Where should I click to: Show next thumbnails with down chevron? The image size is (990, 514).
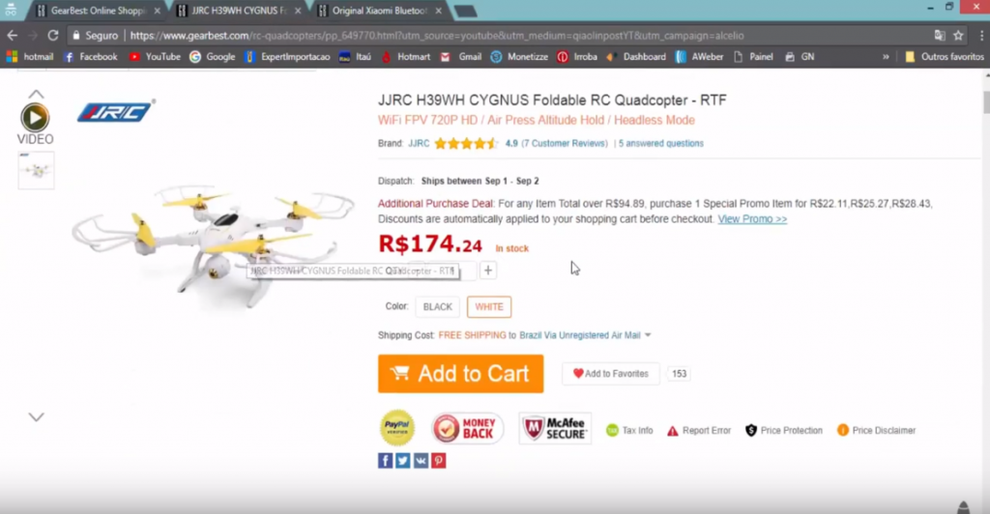click(36, 416)
